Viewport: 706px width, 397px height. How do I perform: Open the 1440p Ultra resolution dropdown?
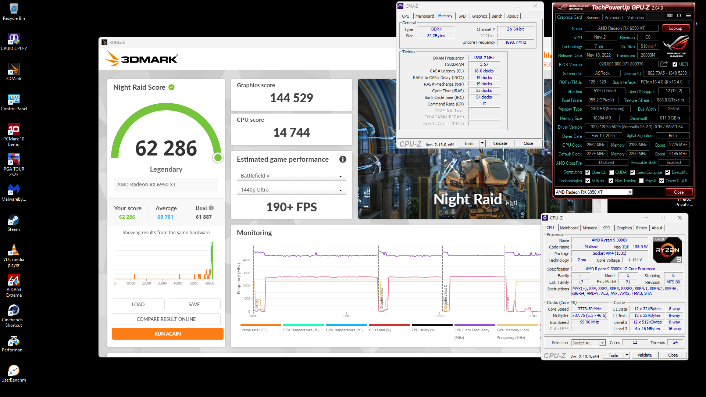[291, 190]
